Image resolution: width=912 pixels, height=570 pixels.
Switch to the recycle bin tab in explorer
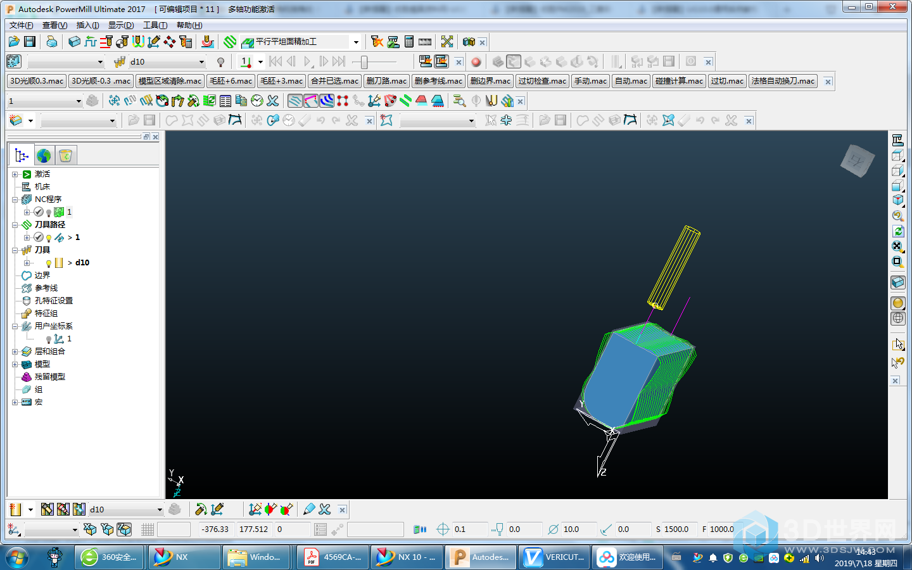pyautogui.click(x=65, y=155)
